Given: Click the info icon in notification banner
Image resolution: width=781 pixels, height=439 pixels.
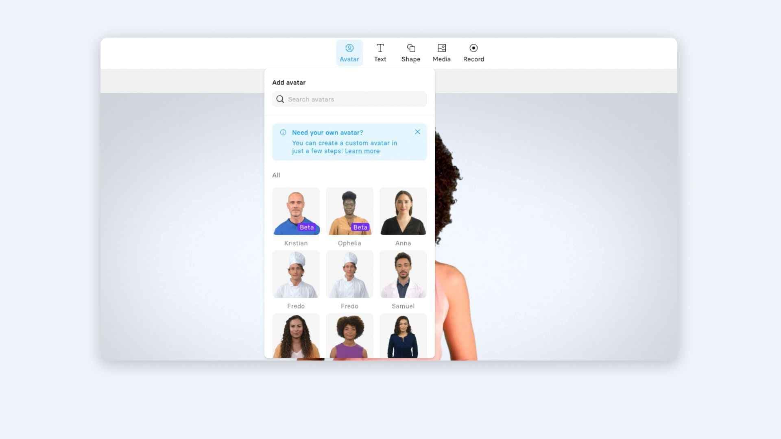Looking at the screenshot, I should 283,133.
